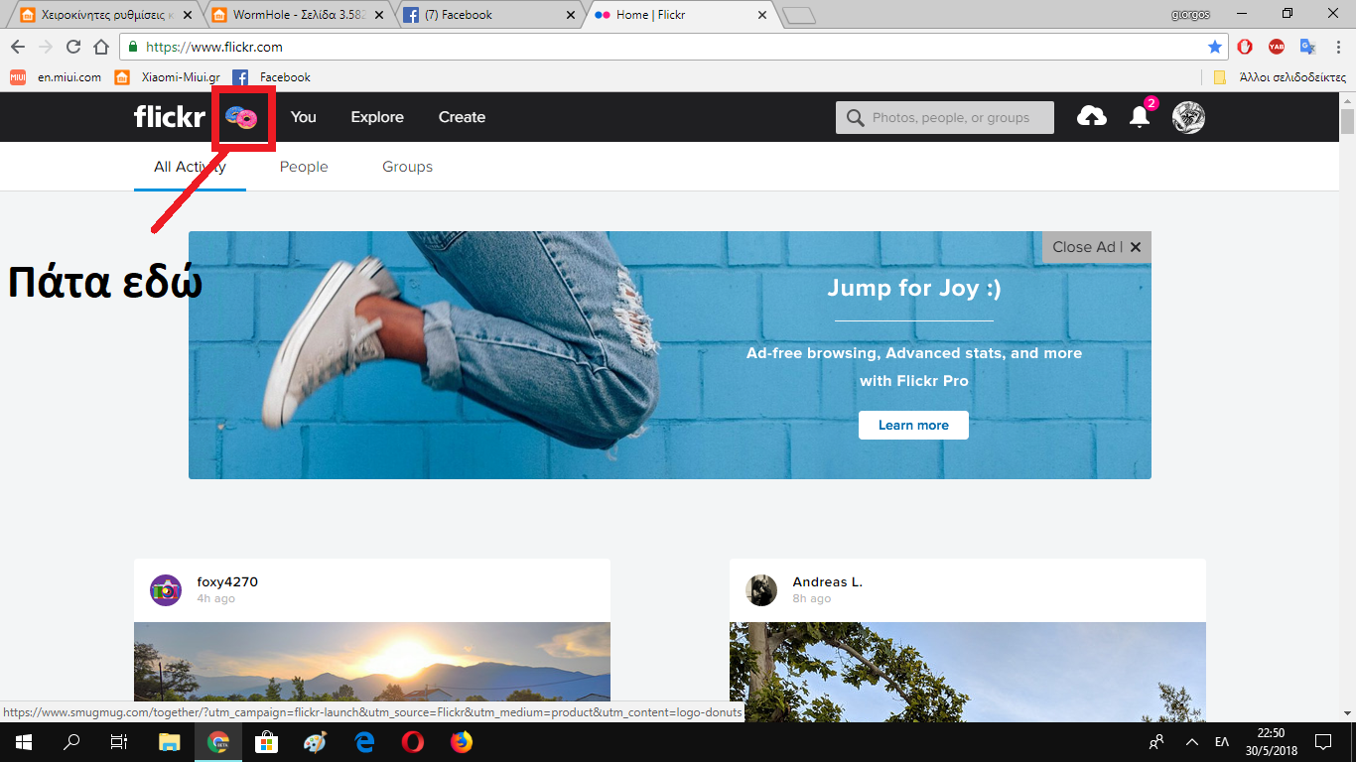Launch Firefox from the taskbar
This screenshot has height=762, width=1356.
[x=461, y=741]
